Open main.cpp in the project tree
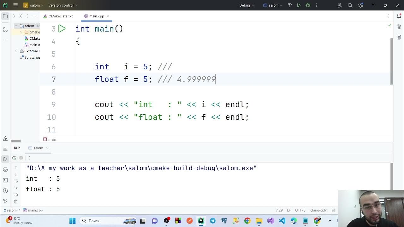The image size is (404, 227). coord(32,45)
